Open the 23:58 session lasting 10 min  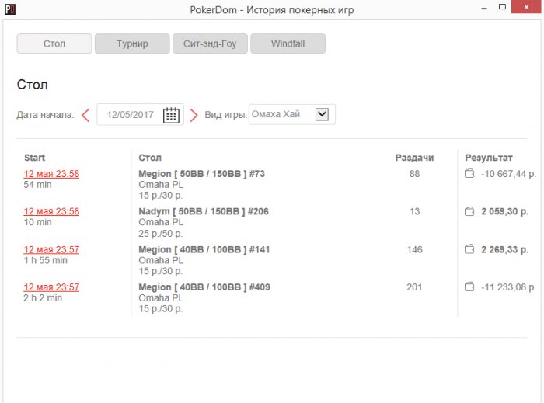(x=51, y=211)
